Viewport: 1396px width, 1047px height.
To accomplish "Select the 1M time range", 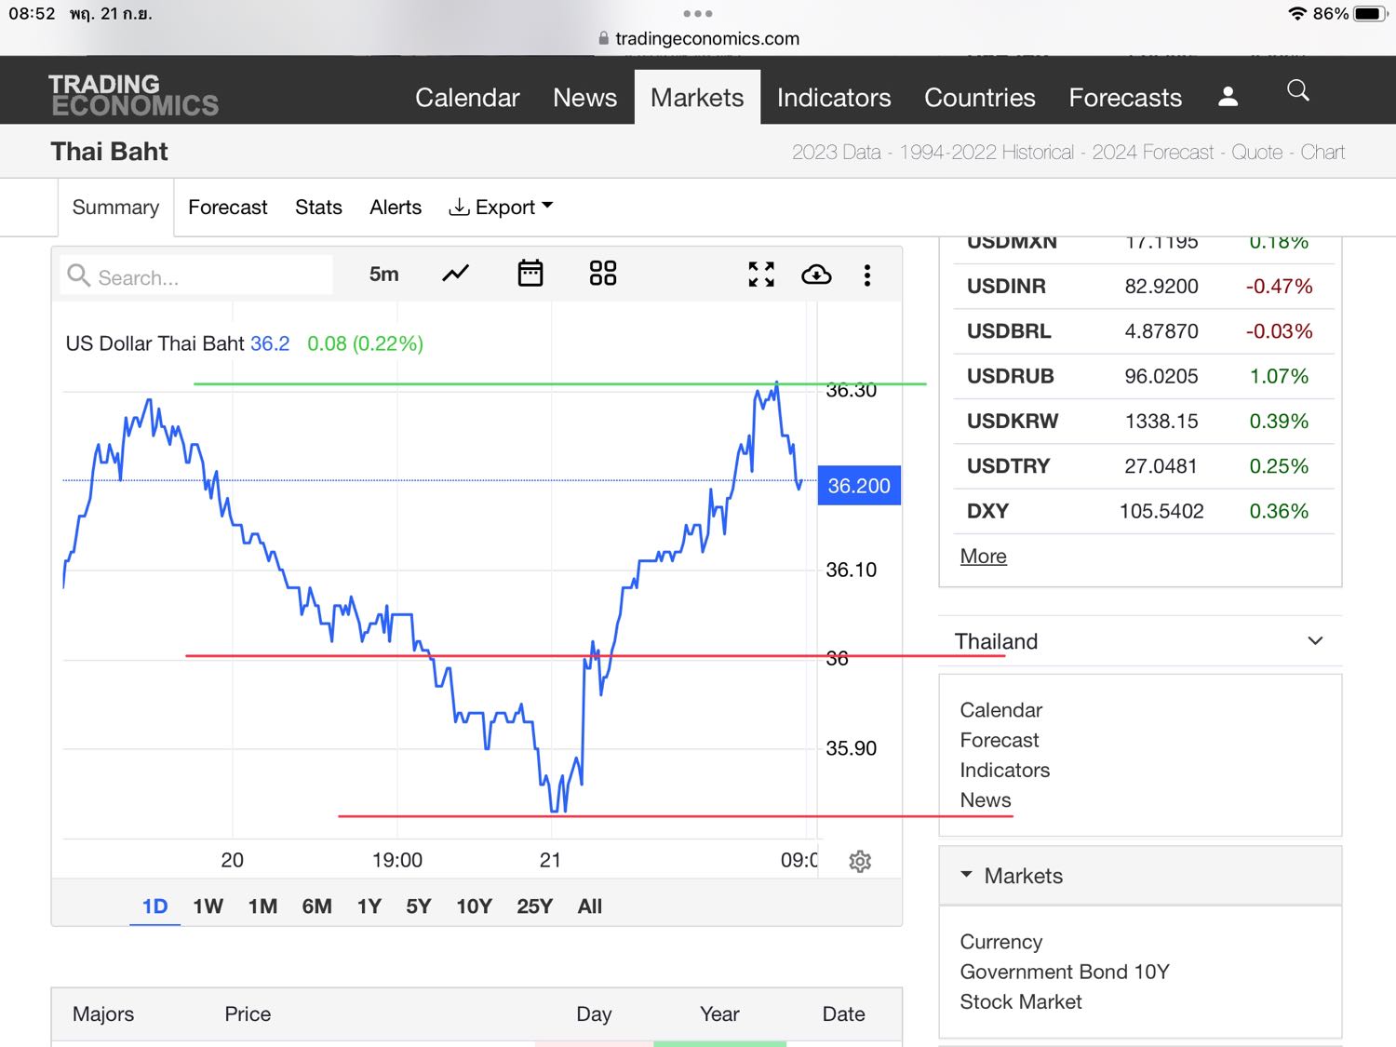I will (x=262, y=906).
